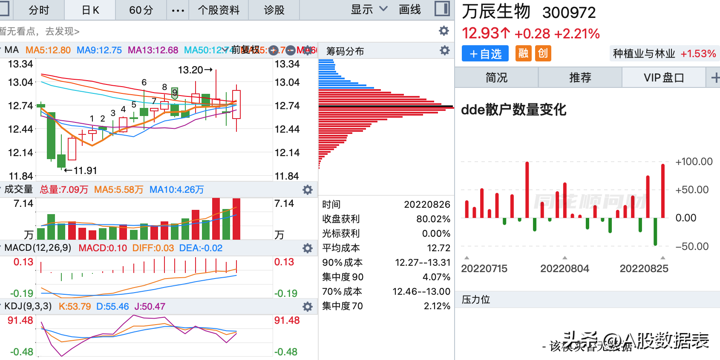The width and height of the screenshot is (720, 360).
Task: Click the 集中度90 4.07% row
Action: coord(386,277)
